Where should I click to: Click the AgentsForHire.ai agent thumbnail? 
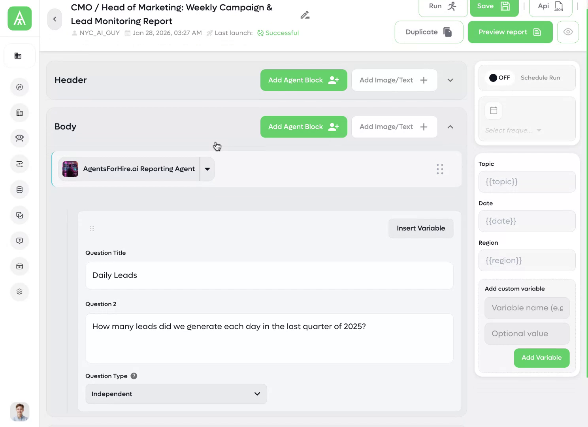click(70, 169)
